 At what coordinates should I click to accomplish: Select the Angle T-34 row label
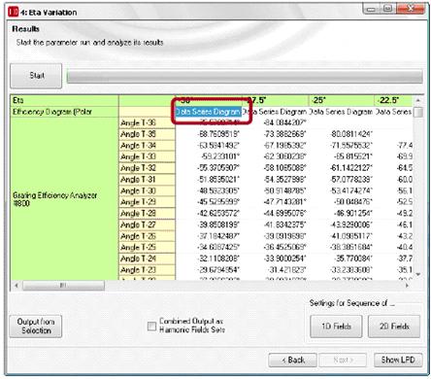(147, 146)
